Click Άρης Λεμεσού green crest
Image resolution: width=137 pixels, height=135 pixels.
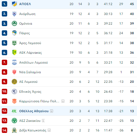(x=14, y=43)
